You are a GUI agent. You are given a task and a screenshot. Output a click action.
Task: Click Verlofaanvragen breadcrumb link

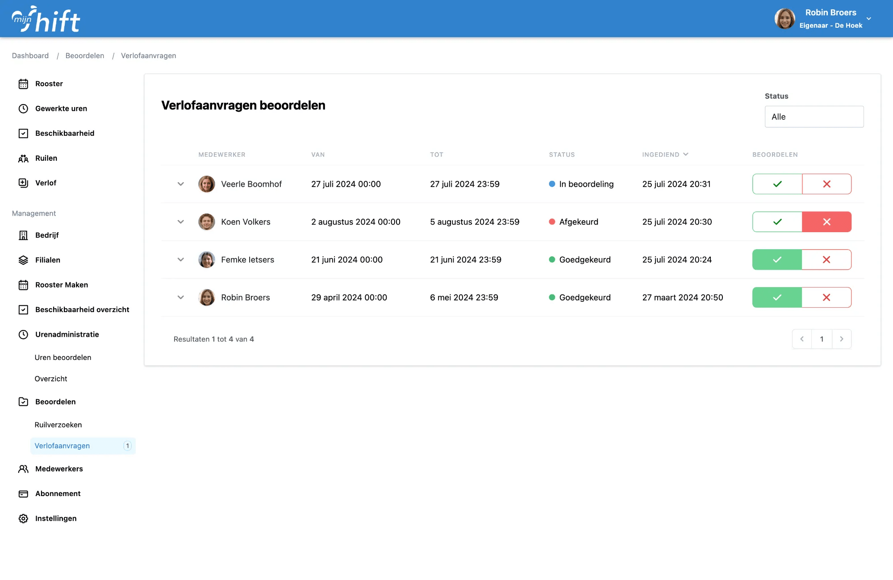click(149, 56)
